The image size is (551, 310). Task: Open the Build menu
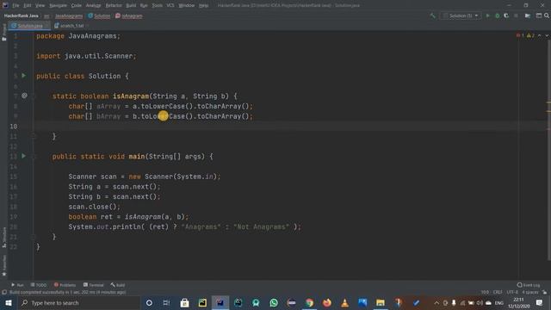(x=131, y=5)
